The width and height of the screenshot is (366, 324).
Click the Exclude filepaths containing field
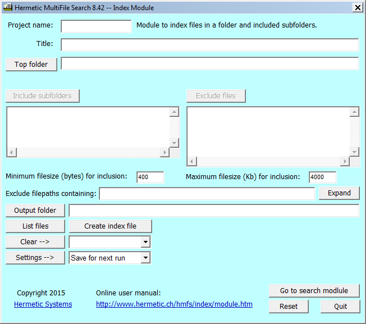point(207,194)
